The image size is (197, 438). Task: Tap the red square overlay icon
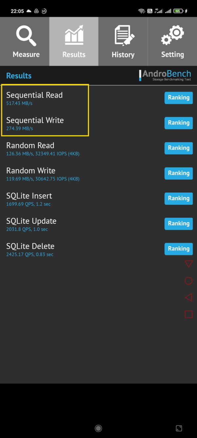pyautogui.click(x=188, y=314)
